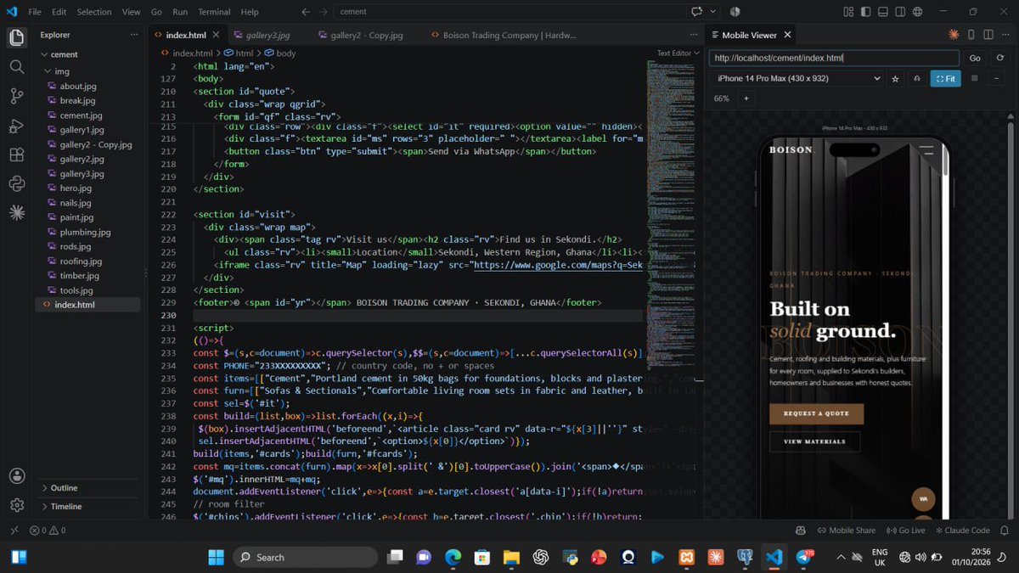Click Request a Quote in preview
Image resolution: width=1019 pixels, height=573 pixels.
coord(816,413)
